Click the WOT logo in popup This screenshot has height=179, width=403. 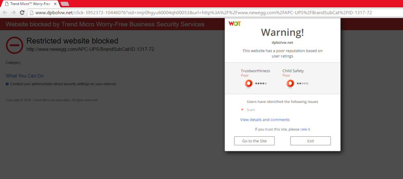pyautogui.click(x=235, y=24)
